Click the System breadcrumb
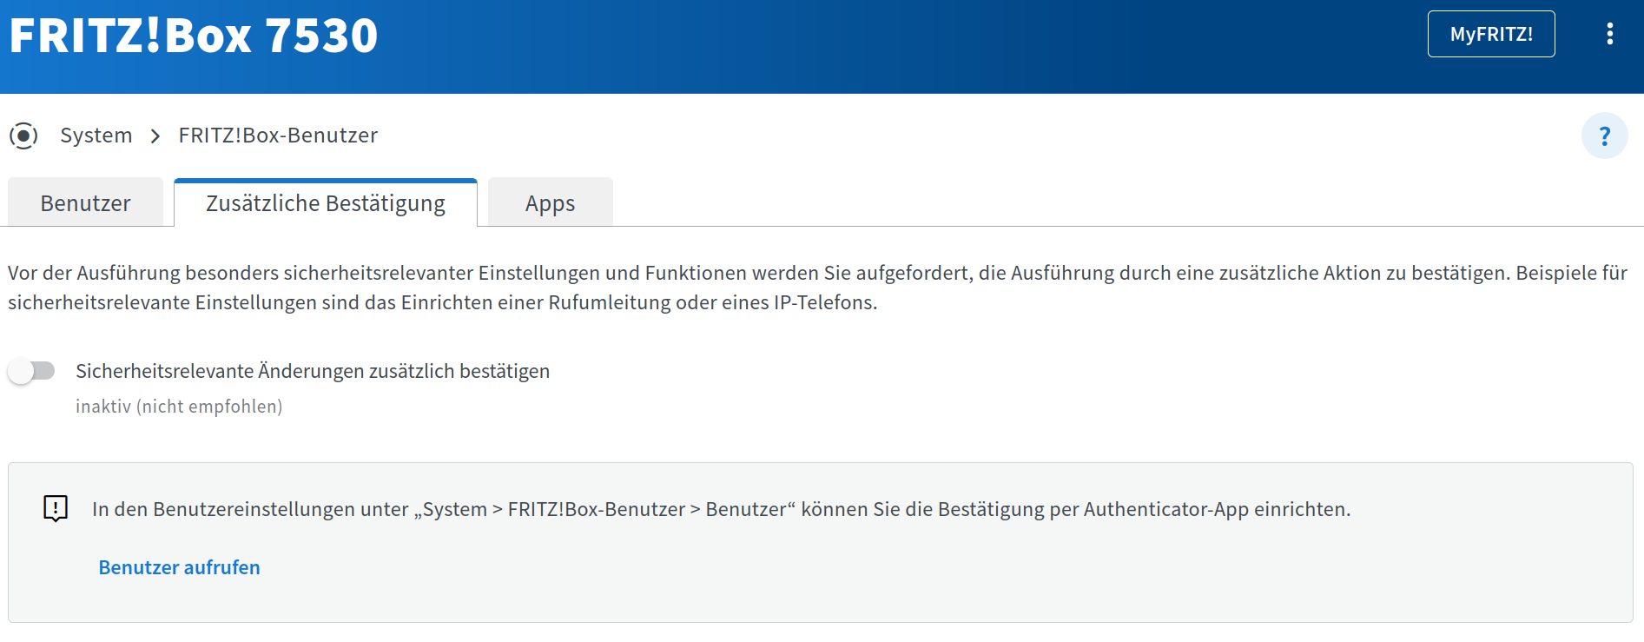 [96, 136]
